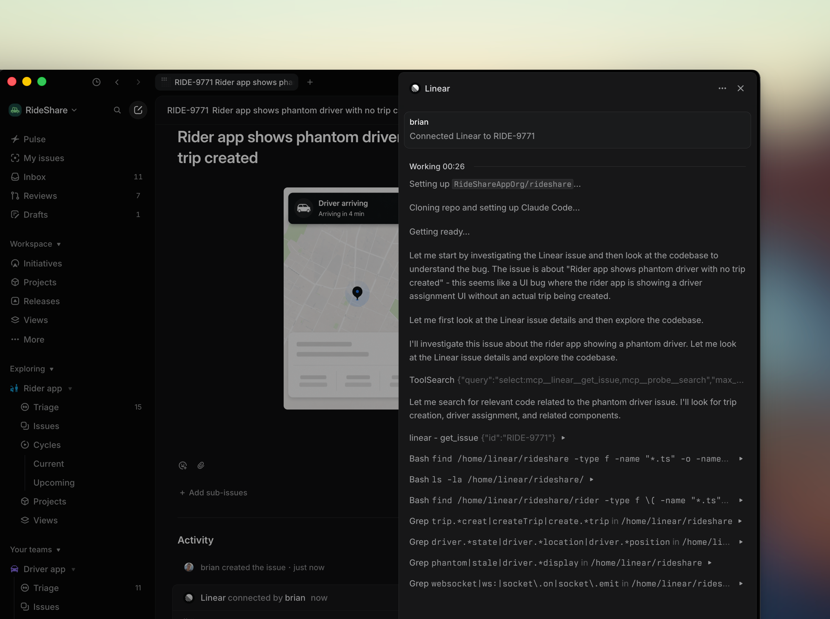
Task: Open Driver app Triage with 11 items
Action: point(81,588)
